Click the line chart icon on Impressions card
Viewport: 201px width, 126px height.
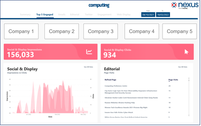(x=89, y=52)
